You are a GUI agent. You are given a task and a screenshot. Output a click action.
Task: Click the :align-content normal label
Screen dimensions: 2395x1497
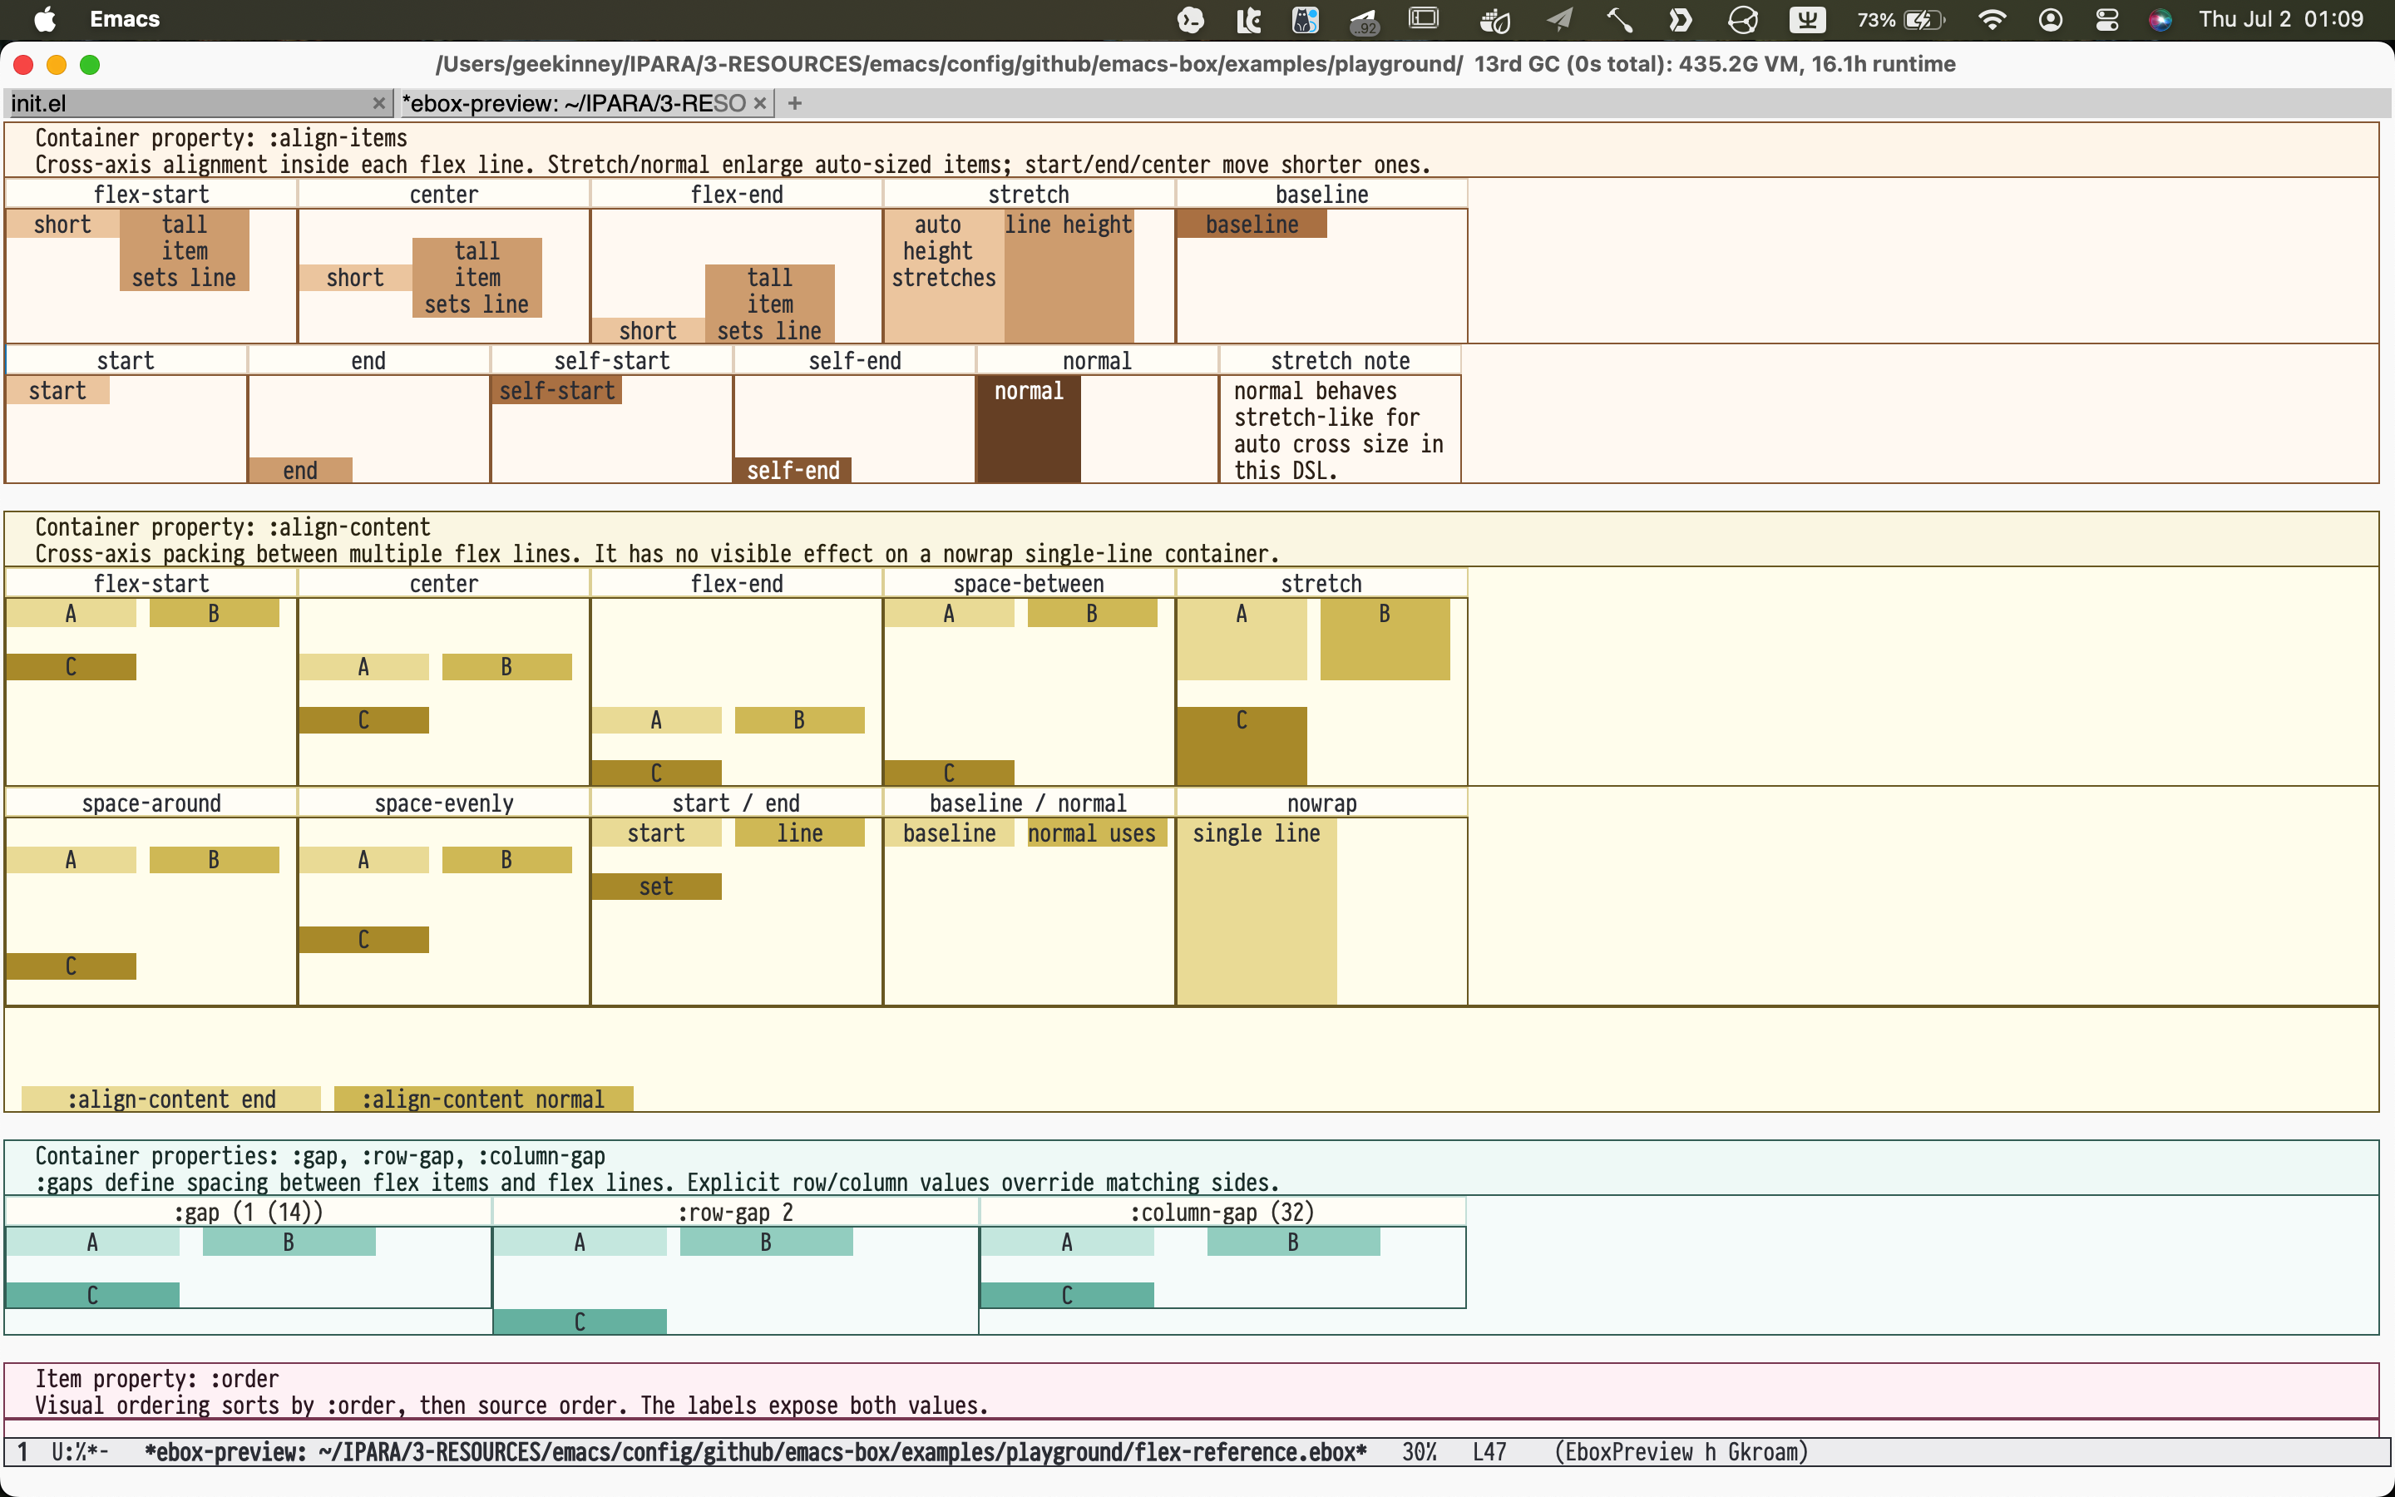click(483, 1099)
